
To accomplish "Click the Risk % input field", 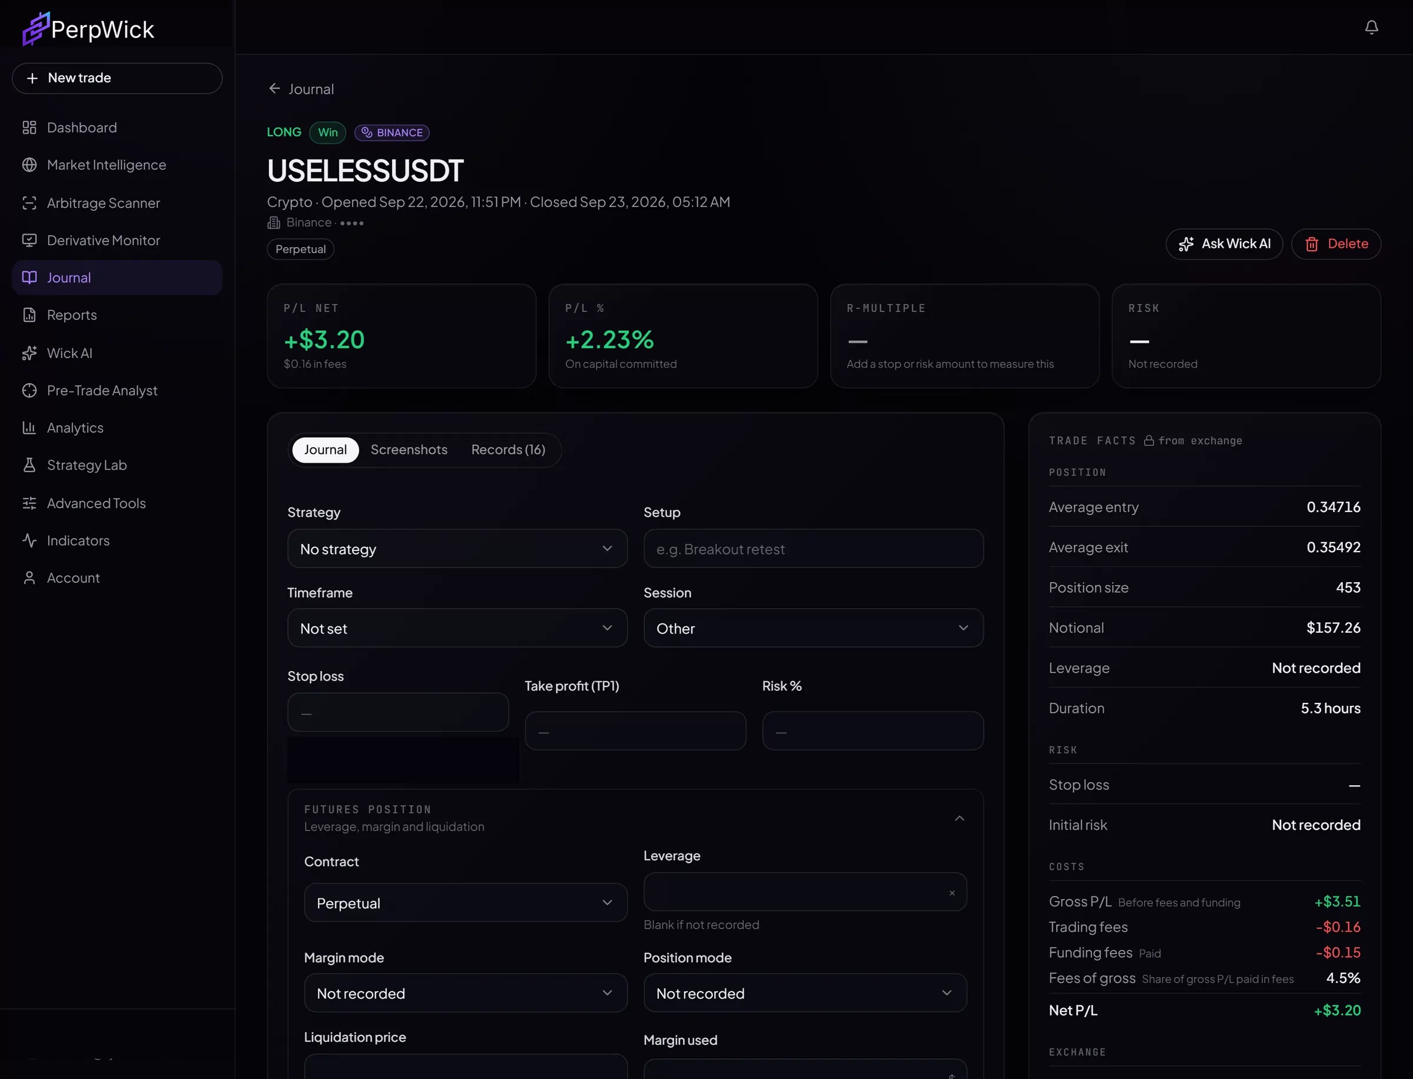I will coord(873,731).
